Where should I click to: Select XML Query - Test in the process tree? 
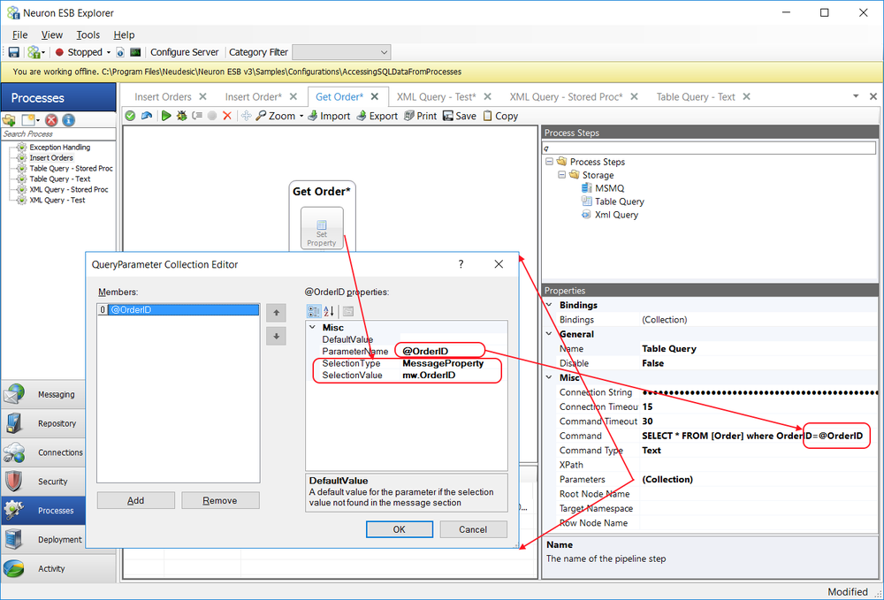(57, 200)
